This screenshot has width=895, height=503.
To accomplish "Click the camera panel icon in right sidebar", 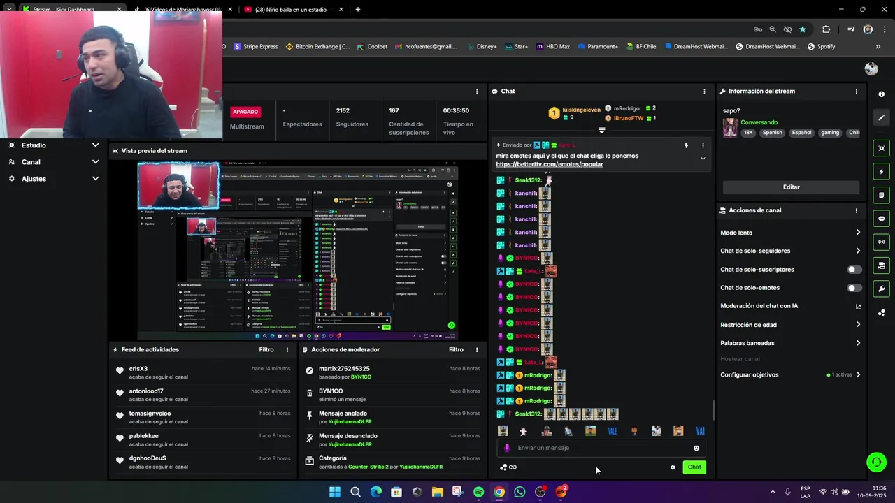I will (x=881, y=265).
